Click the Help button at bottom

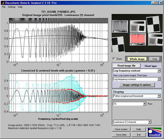click(x=139, y=129)
